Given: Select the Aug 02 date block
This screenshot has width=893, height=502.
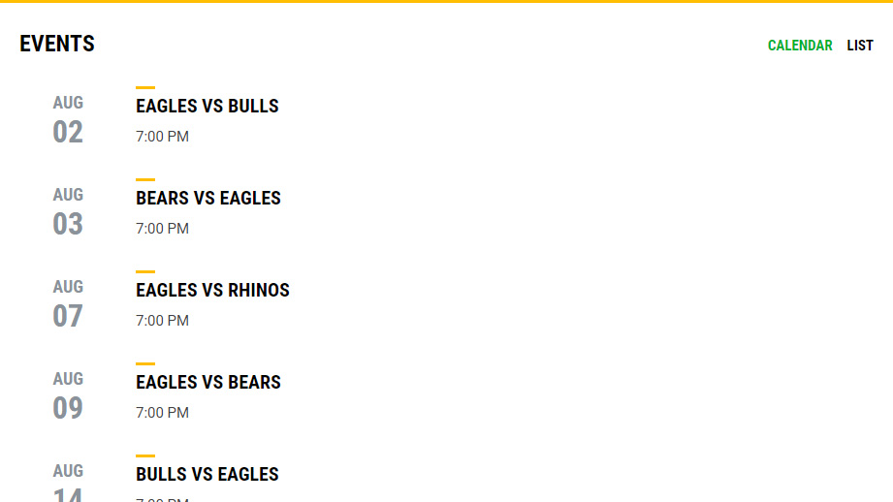Looking at the screenshot, I should point(68,120).
